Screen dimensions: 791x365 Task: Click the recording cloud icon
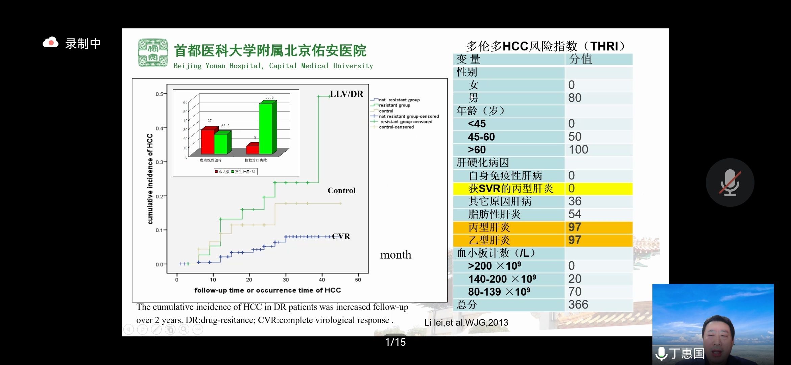[x=50, y=43]
